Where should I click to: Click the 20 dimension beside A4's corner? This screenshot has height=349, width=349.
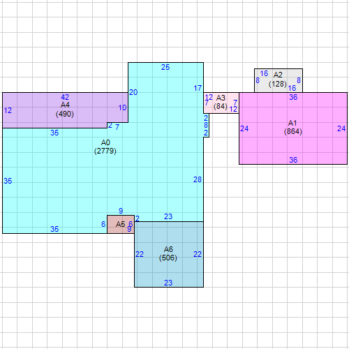(133, 92)
